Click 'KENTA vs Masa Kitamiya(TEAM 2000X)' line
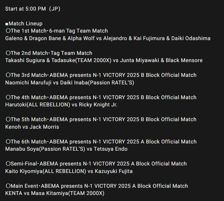Screen dimensions: 224x201 pyautogui.click(x=55, y=193)
